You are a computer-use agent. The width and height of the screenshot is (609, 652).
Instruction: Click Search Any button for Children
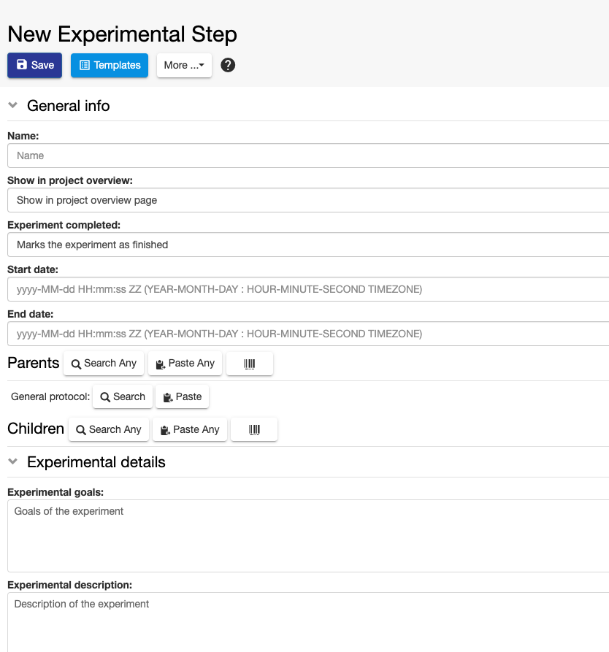[x=109, y=429]
